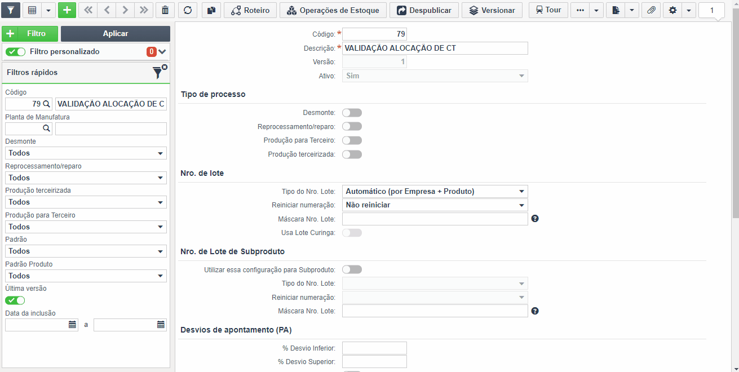Image resolution: width=739 pixels, height=372 pixels.
Task: Open the more actions ellipsis menu
Action: [580, 10]
